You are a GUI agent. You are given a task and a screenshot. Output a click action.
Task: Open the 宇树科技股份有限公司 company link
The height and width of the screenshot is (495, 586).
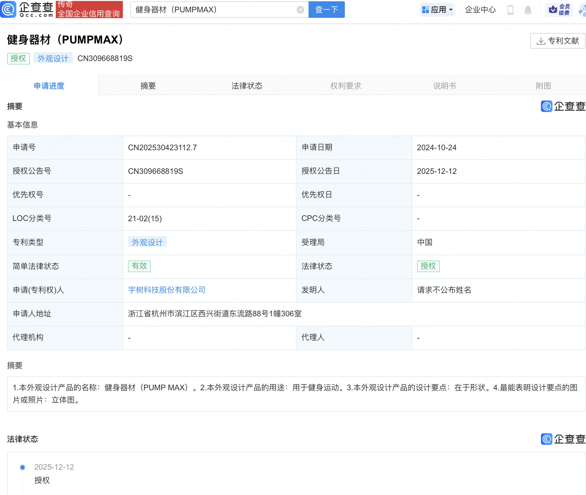(167, 290)
